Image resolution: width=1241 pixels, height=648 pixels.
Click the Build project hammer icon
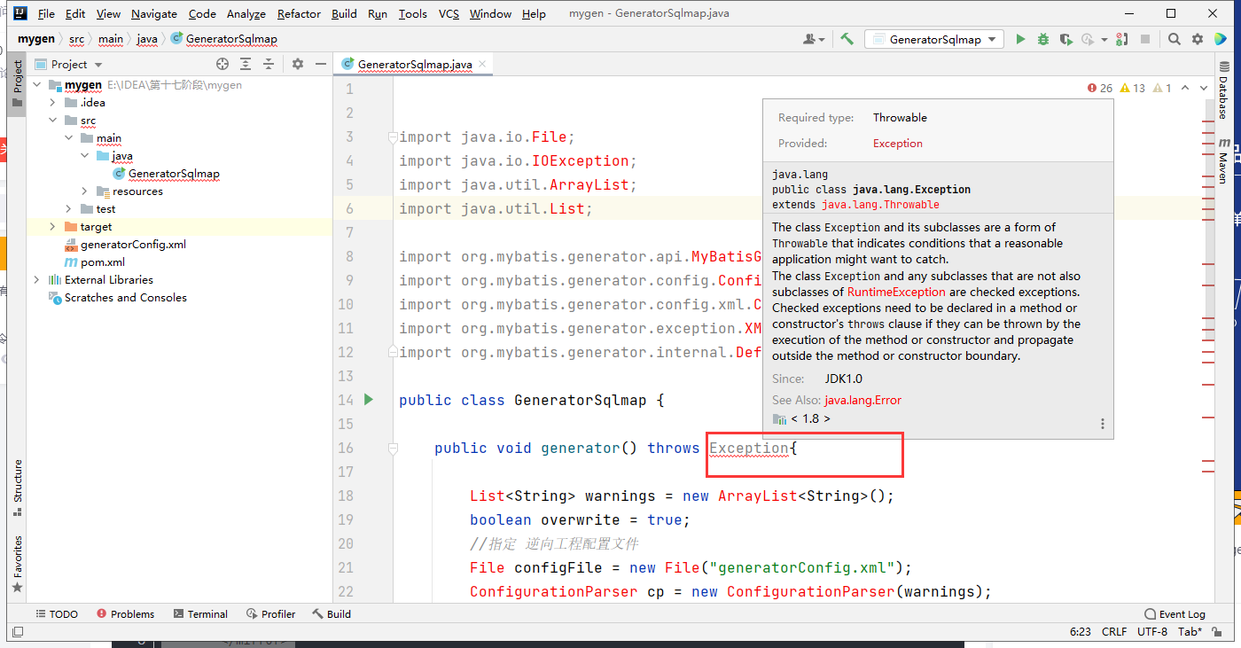(x=847, y=39)
